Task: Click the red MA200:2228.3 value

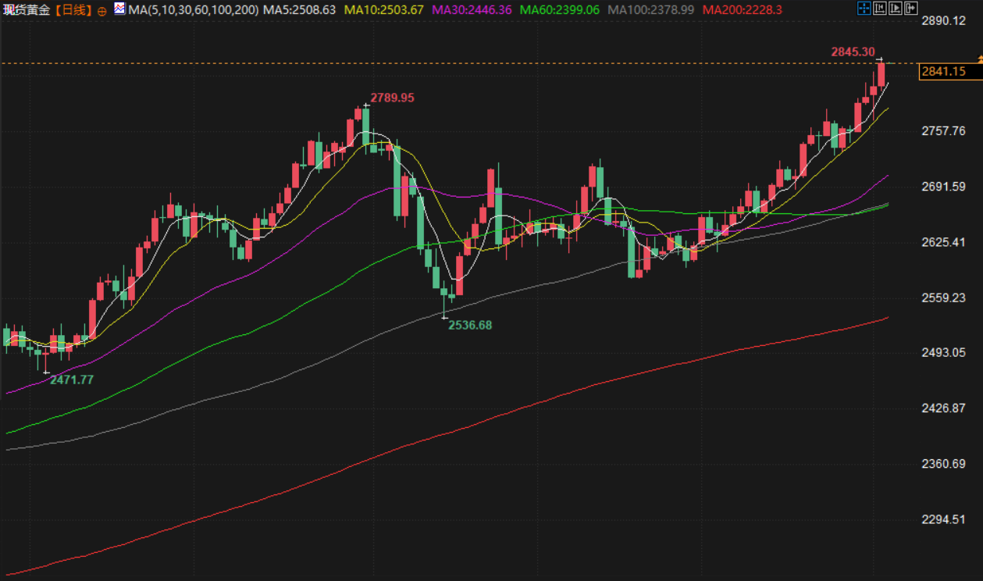Action: (x=743, y=10)
